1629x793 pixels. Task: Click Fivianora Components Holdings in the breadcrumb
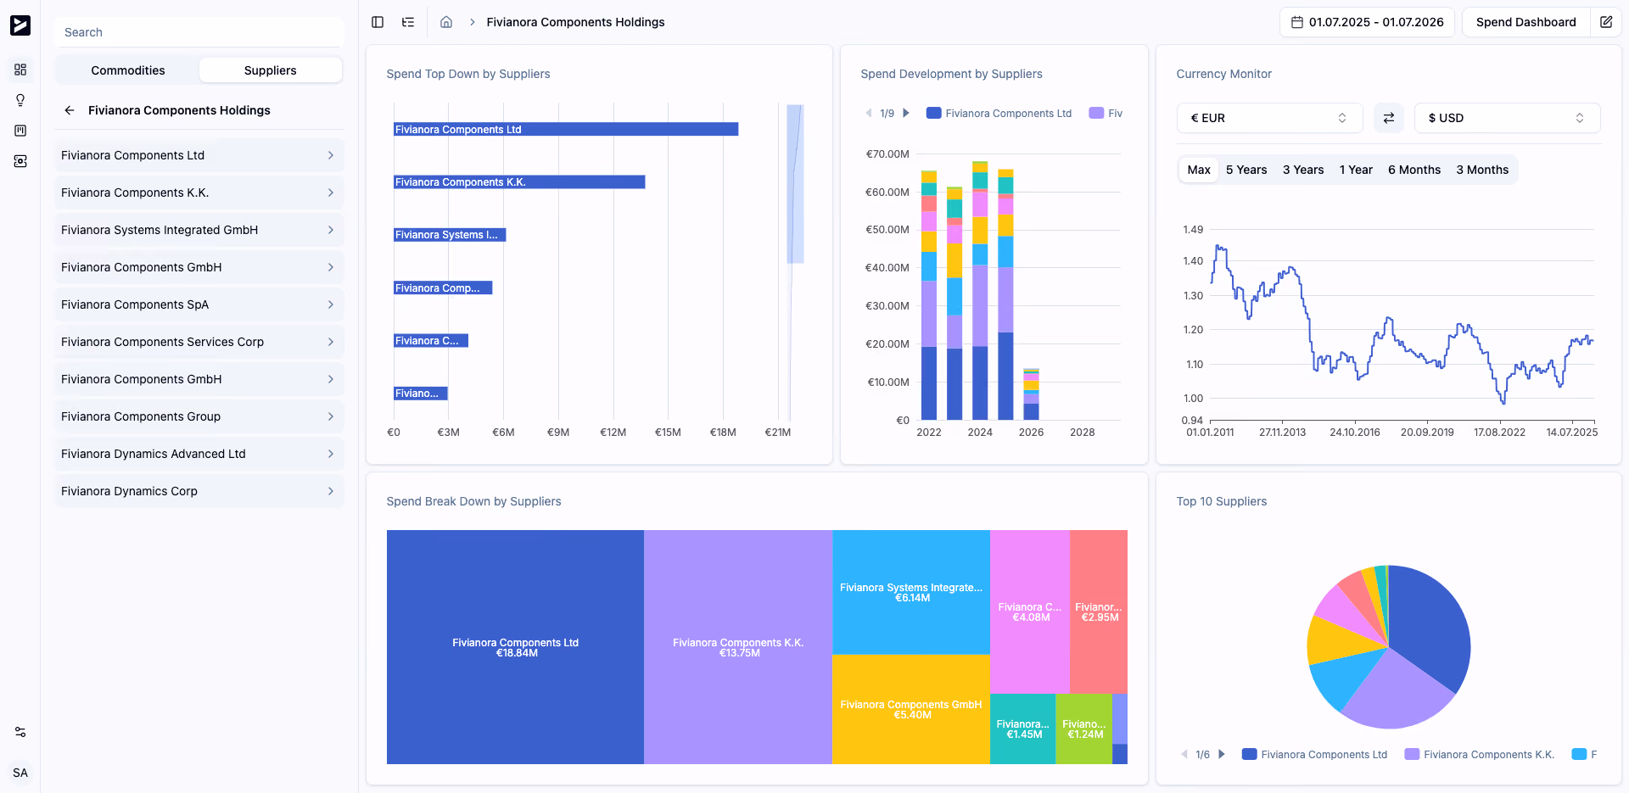click(575, 22)
